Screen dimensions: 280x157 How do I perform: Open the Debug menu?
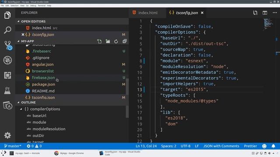33,6
